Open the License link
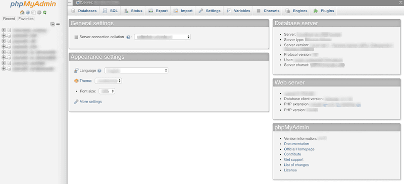 (x=290, y=170)
